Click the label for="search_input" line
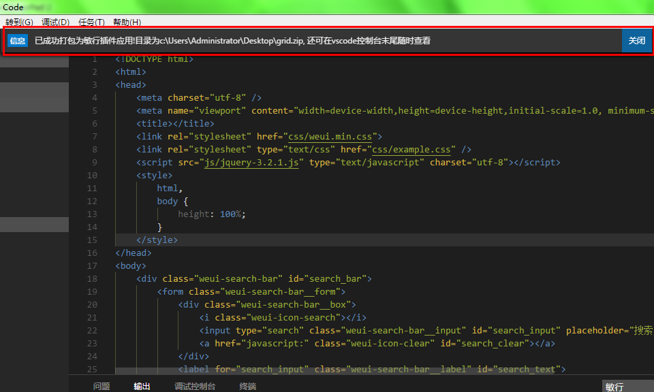 tap(372, 369)
